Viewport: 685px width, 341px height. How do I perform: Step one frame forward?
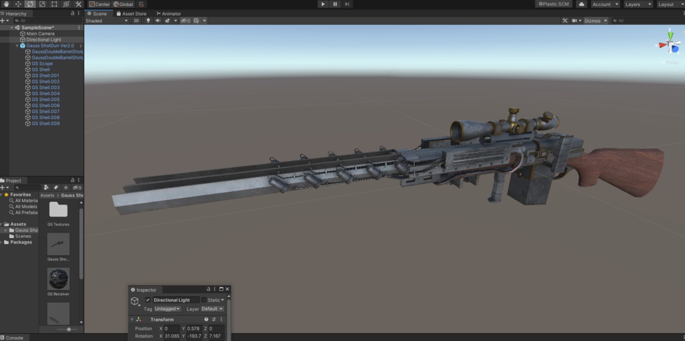(347, 4)
